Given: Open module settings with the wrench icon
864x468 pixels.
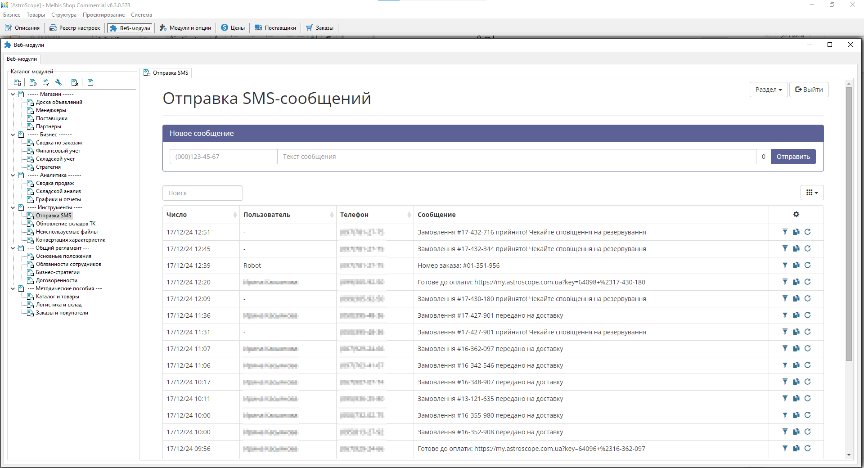Looking at the screenshot, I should pyautogui.click(x=58, y=82).
